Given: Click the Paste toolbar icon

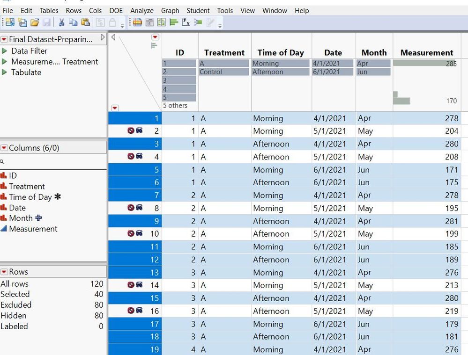Looking at the screenshot, I should pyautogui.click(x=85, y=22).
